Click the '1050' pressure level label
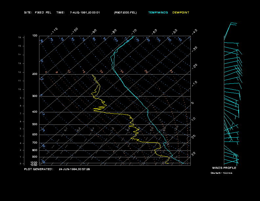Image resolution: width=260 pixels, height=201 pixels. (x=34, y=165)
